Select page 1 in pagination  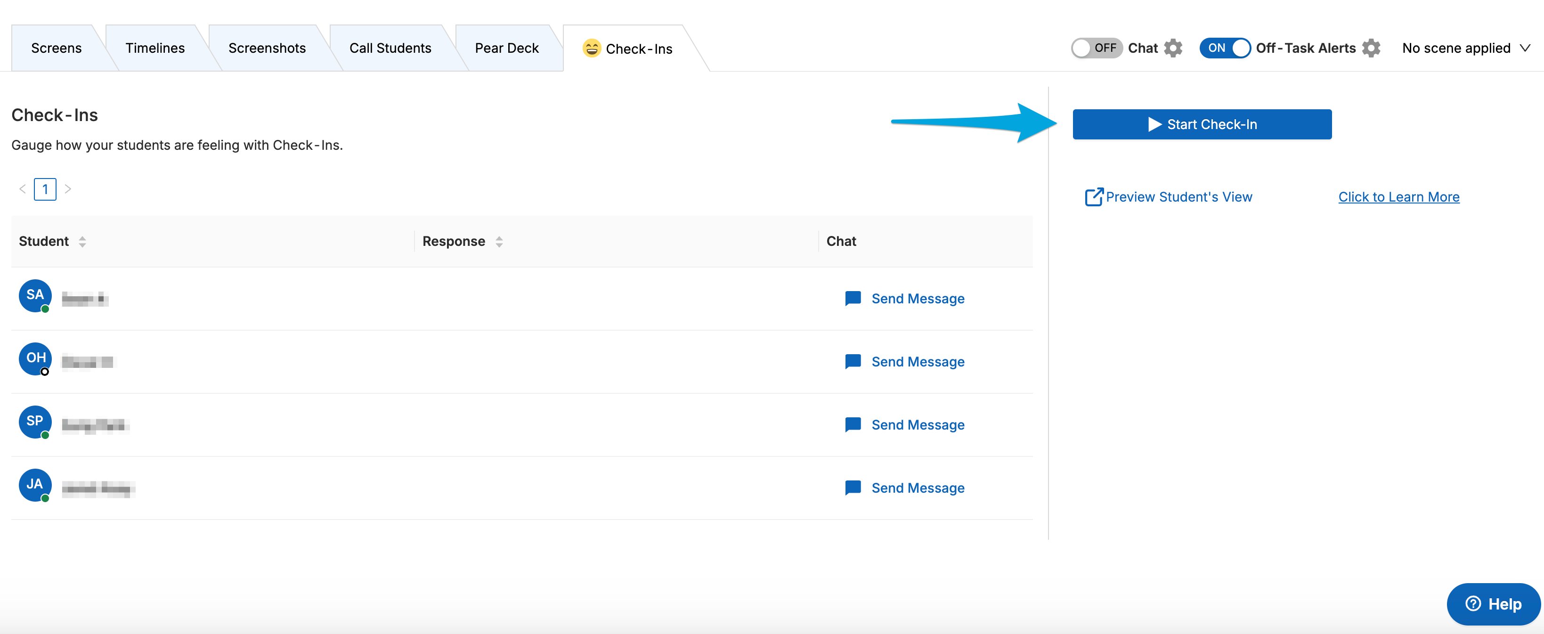tap(45, 189)
